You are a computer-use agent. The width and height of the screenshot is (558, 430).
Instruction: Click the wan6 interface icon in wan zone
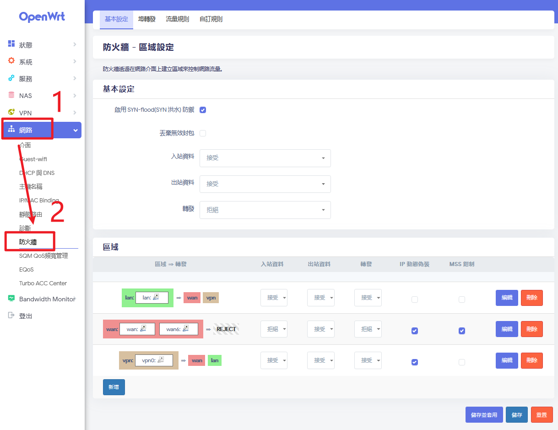185,329
